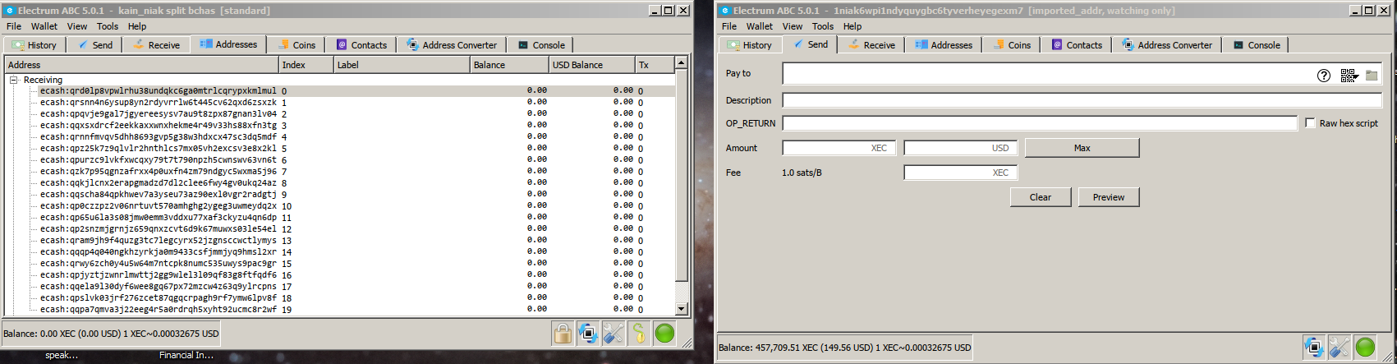Click the USD amount field
Viewport: 1397px width, 364px height.
[960, 148]
